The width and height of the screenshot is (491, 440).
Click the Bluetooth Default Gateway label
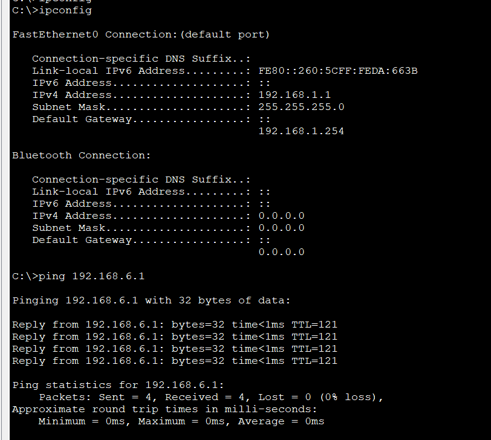(82, 240)
